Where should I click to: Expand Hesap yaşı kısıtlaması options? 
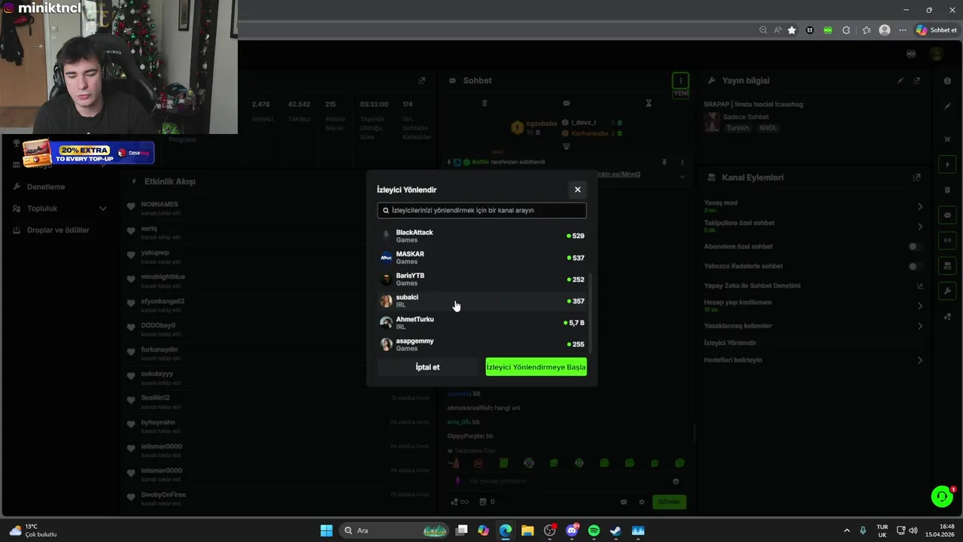pyautogui.click(x=920, y=306)
